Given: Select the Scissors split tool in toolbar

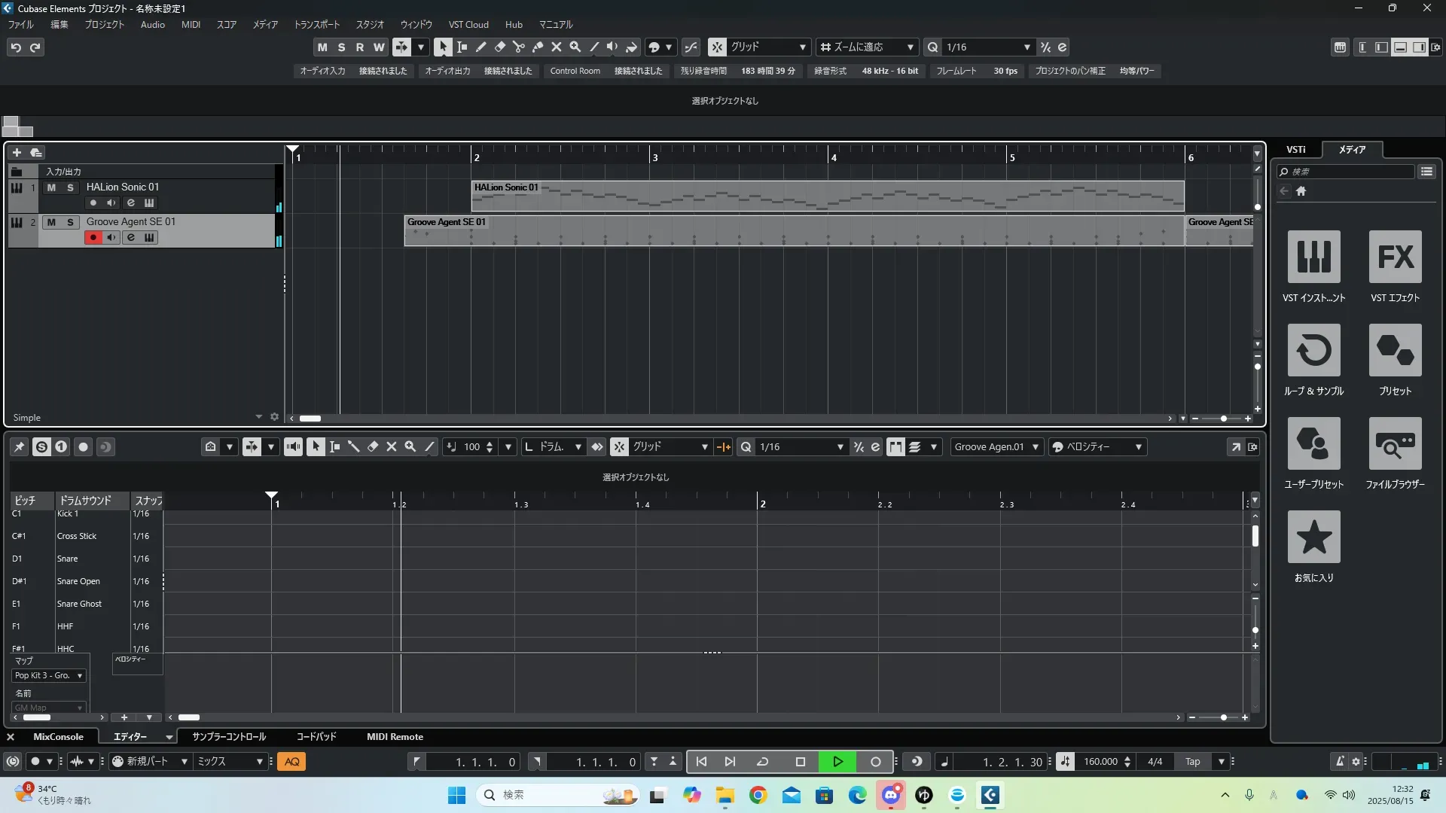Looking at the screenshot, I should point(519,47).
